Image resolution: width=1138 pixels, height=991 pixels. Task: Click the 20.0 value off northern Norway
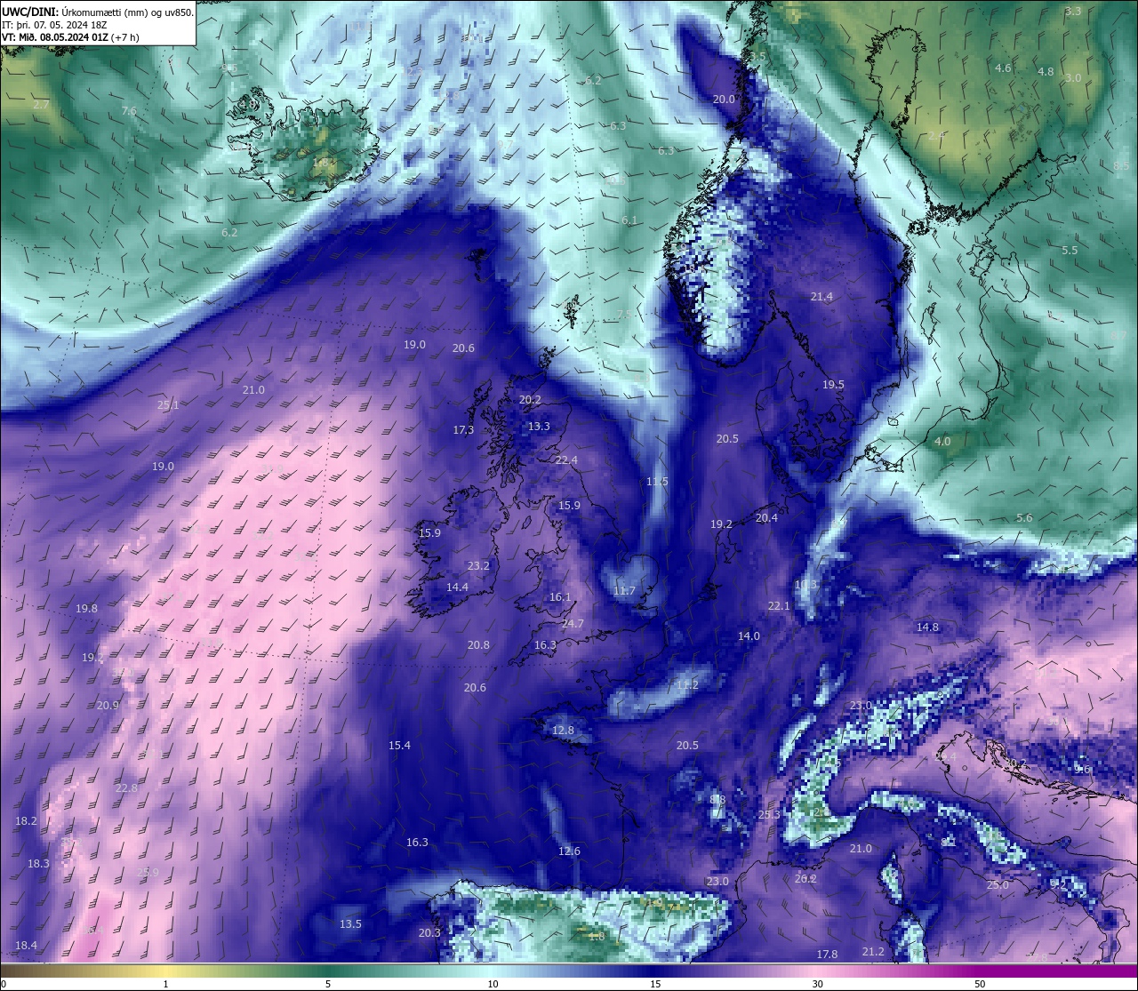(x=724, y=99)
